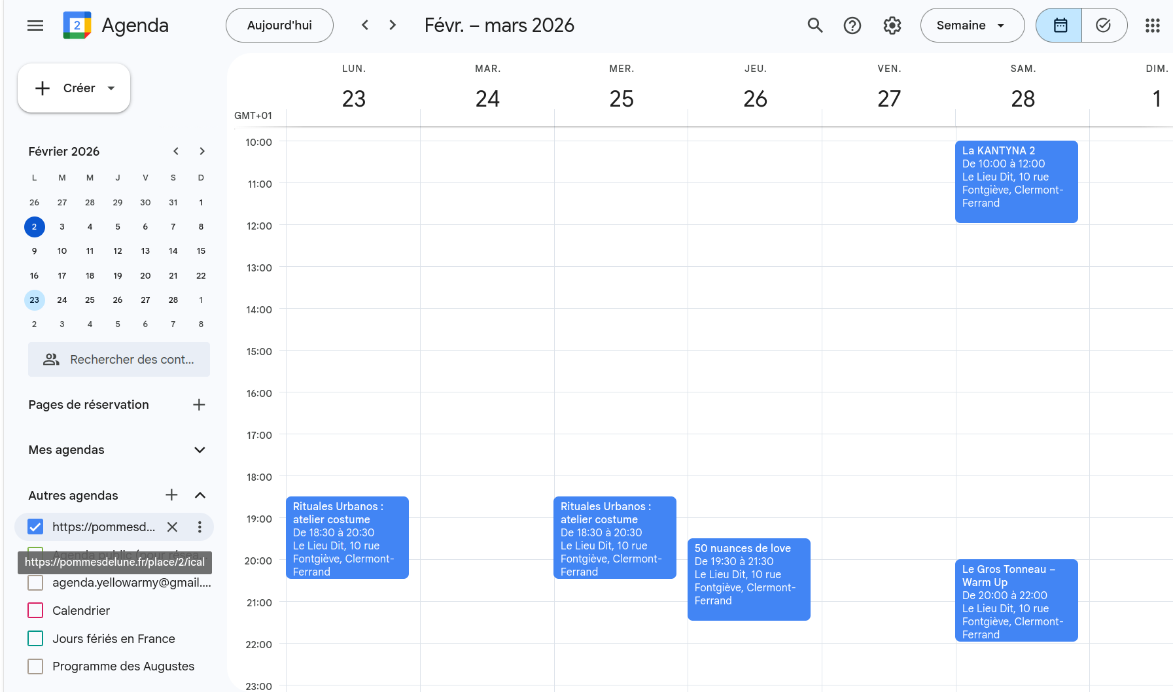Open the settings gear menu
This screenshot has height=692, width=1173.
(892, 26)
